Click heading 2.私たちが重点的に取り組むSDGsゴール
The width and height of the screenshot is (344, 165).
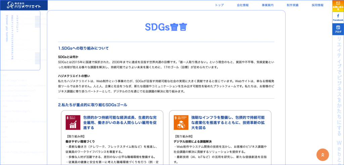tap(93, 105)
